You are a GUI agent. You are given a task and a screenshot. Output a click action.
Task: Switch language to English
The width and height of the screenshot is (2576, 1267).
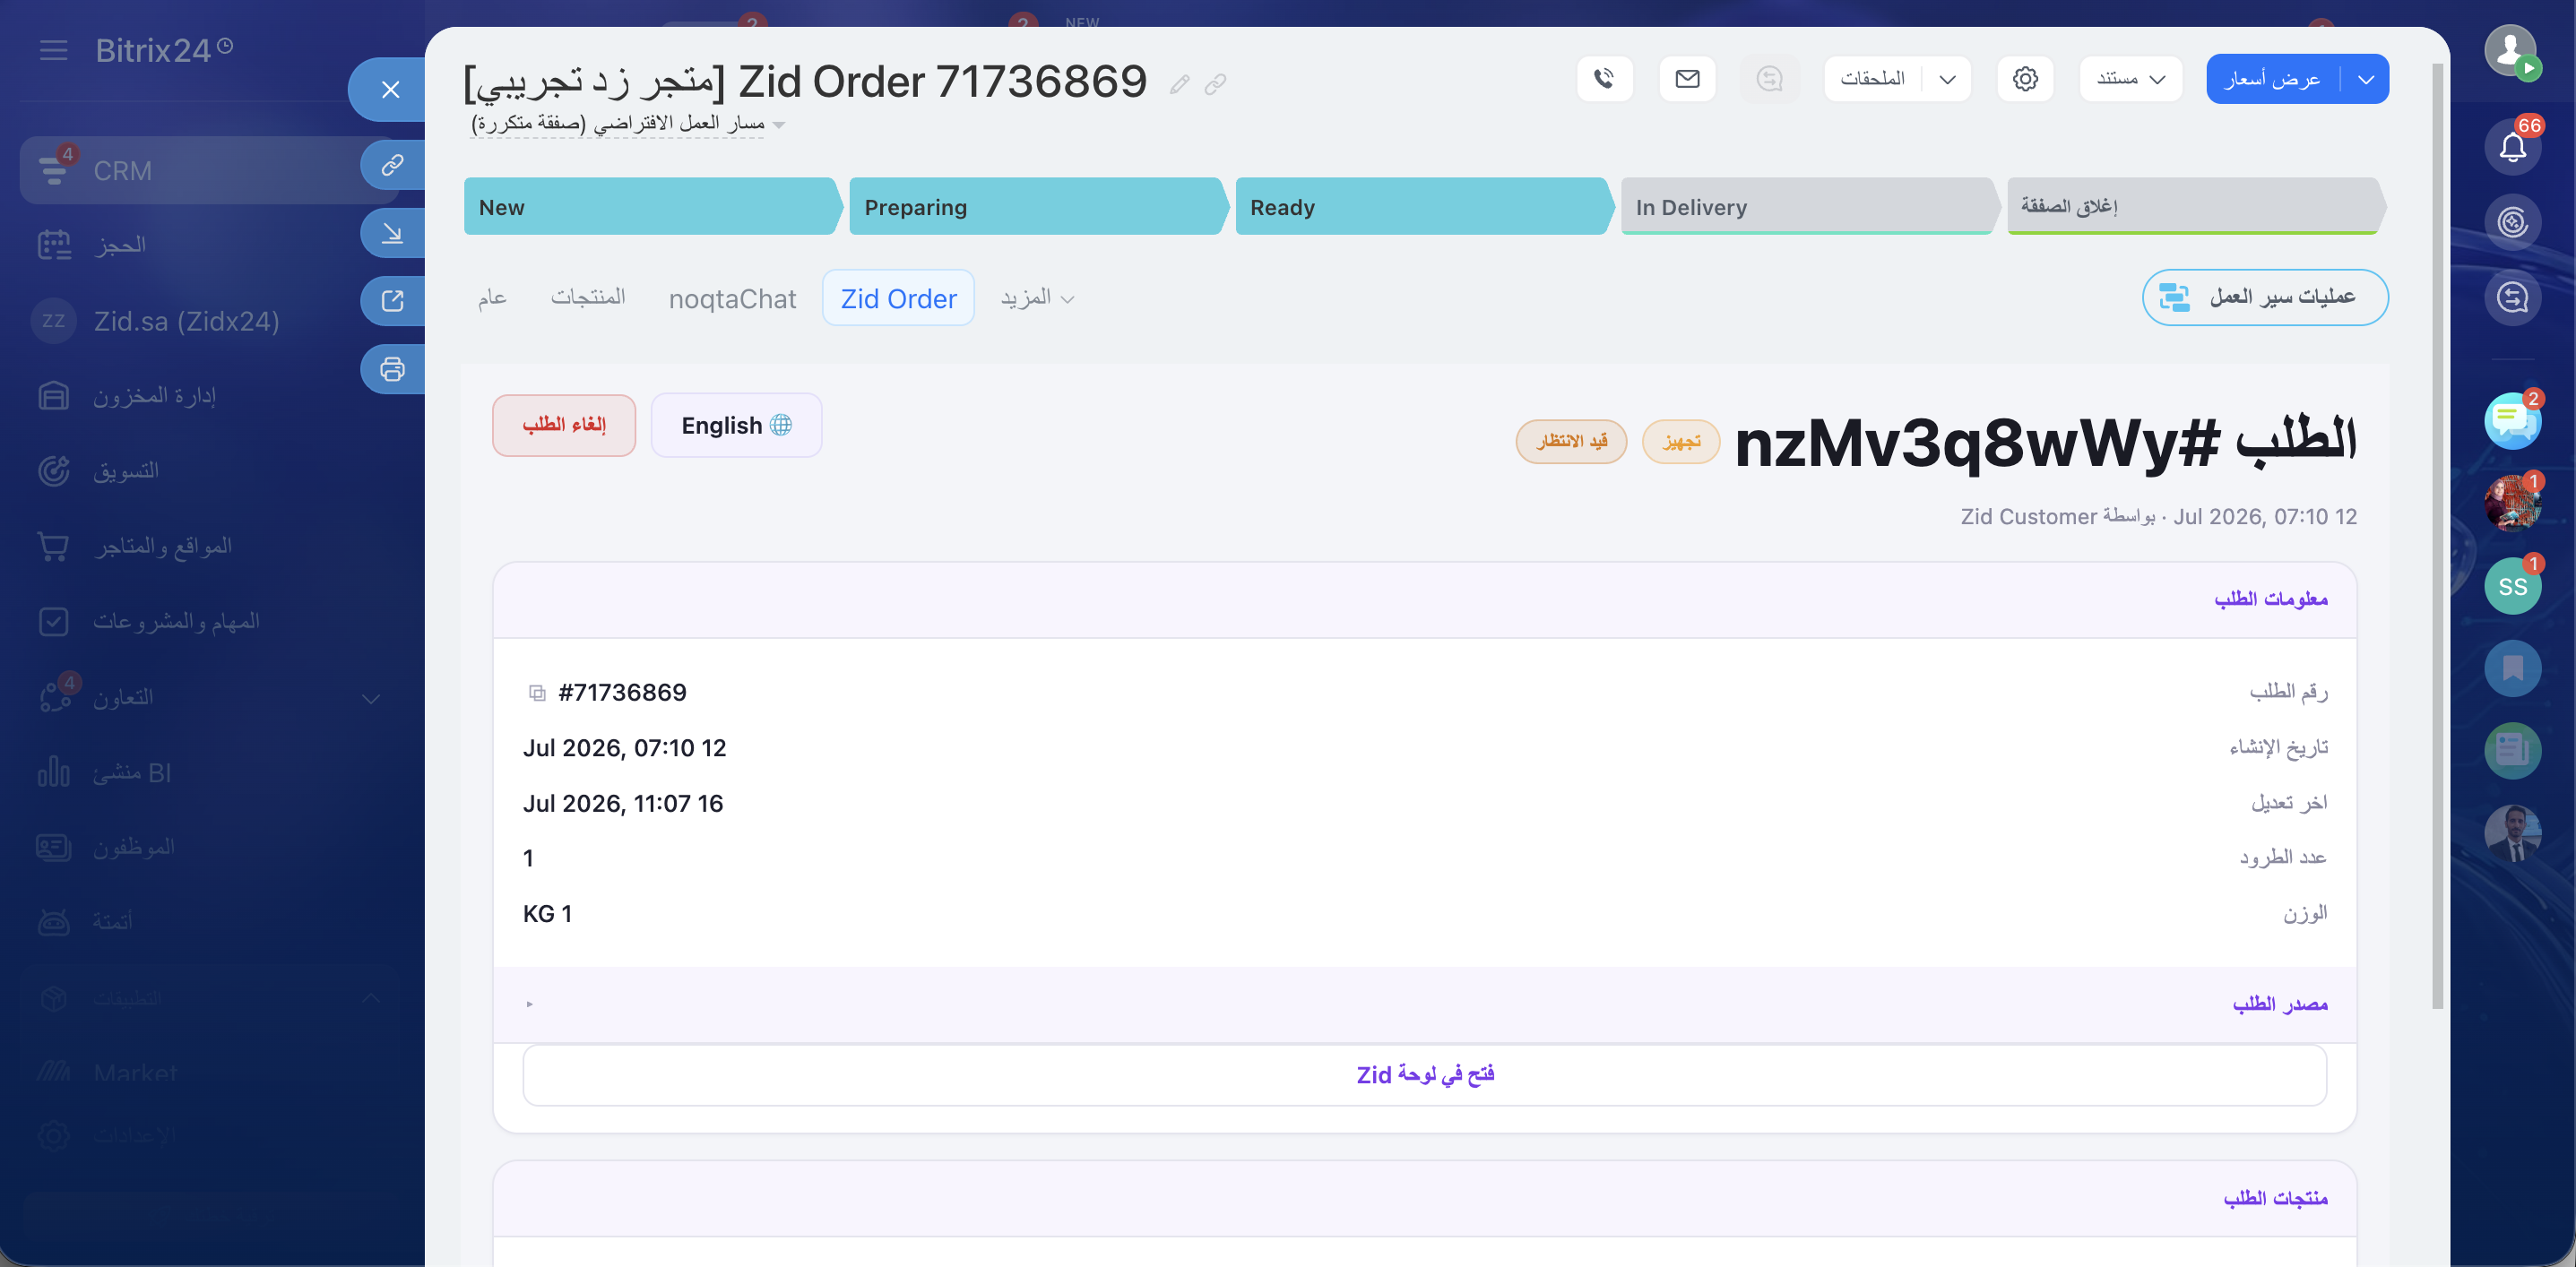click(736, 425)
